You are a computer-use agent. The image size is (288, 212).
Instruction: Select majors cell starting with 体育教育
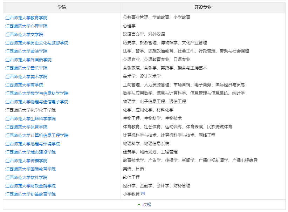point(178,127)
